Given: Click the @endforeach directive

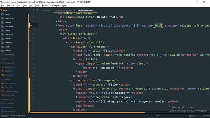Looking at the screenshot, I should coord(85,106).
